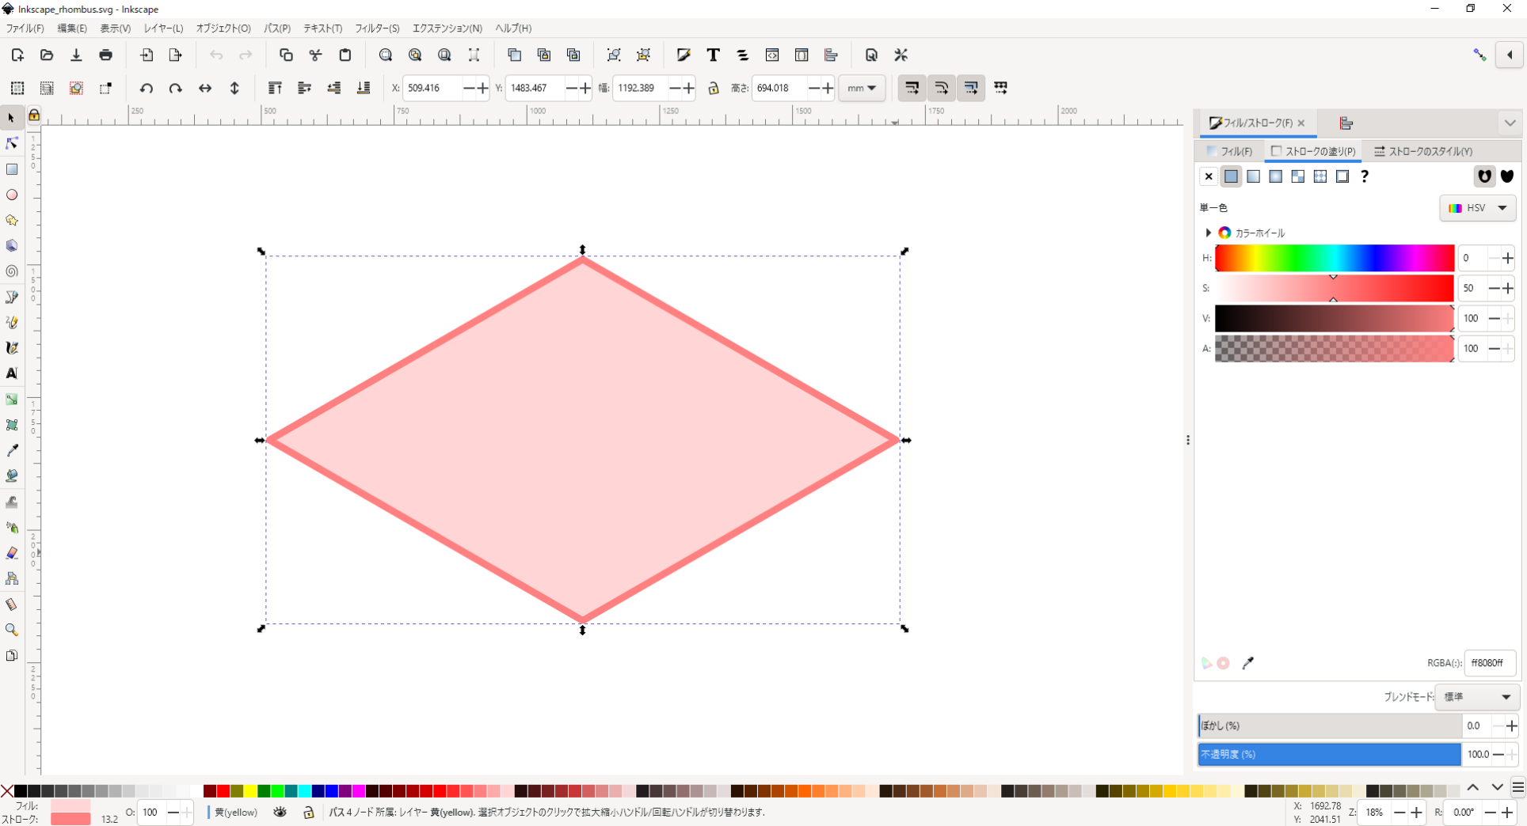Switch to ストロークのスタイル tab
Screen dimensions: 1527x826
coord(1423,151)
